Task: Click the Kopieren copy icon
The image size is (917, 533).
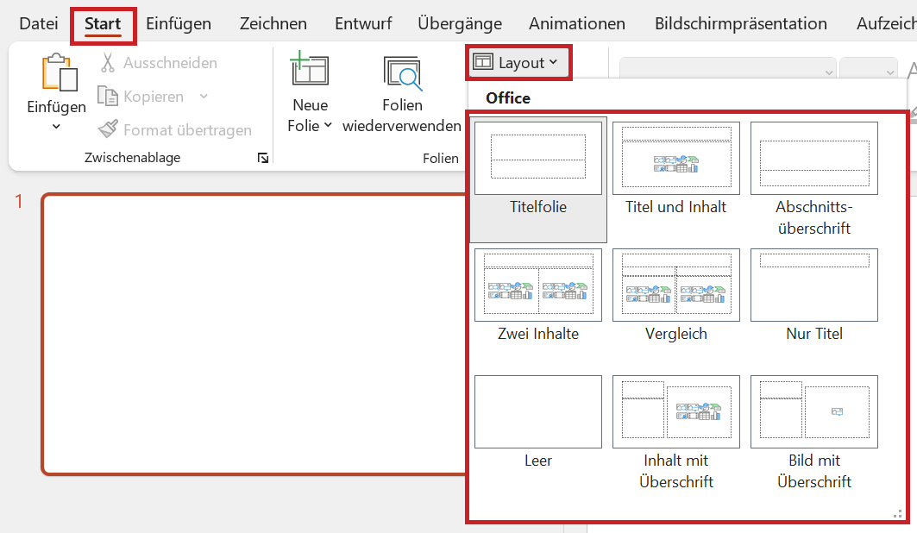Action: (108, 96)
